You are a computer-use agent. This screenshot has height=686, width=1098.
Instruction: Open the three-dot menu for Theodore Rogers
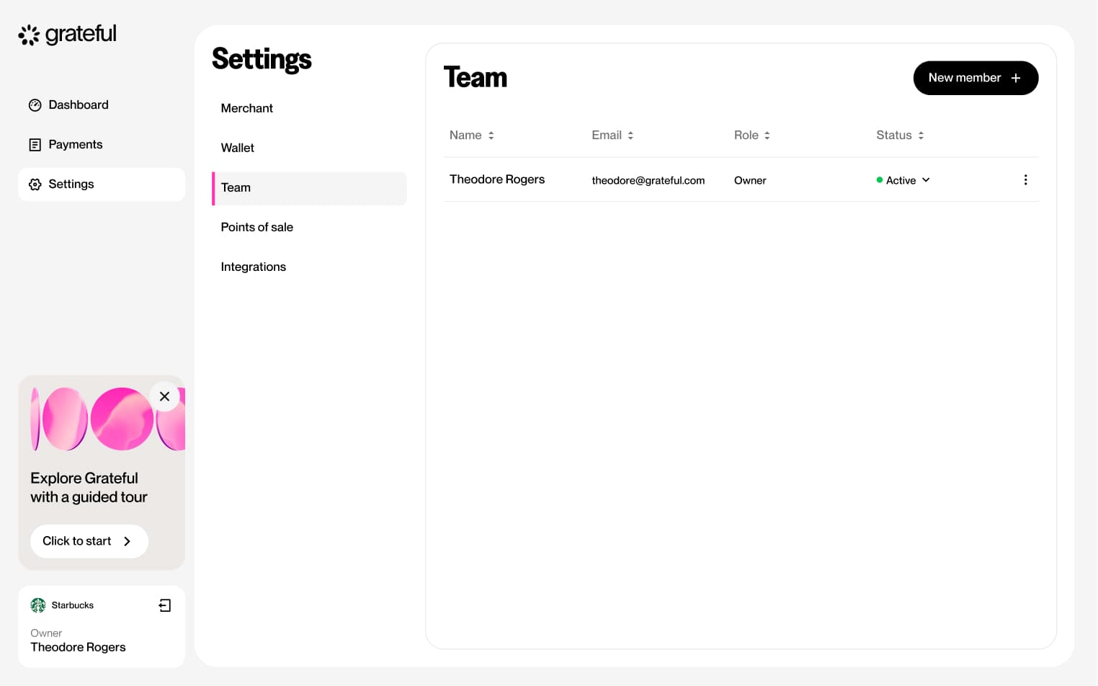1025,180
